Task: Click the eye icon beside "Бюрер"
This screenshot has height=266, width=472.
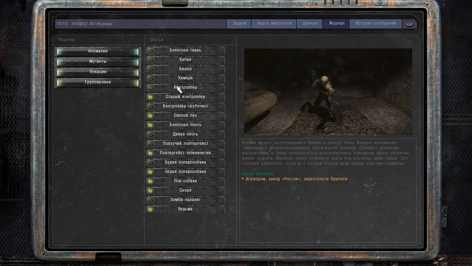Action: [x=151, y=69]
